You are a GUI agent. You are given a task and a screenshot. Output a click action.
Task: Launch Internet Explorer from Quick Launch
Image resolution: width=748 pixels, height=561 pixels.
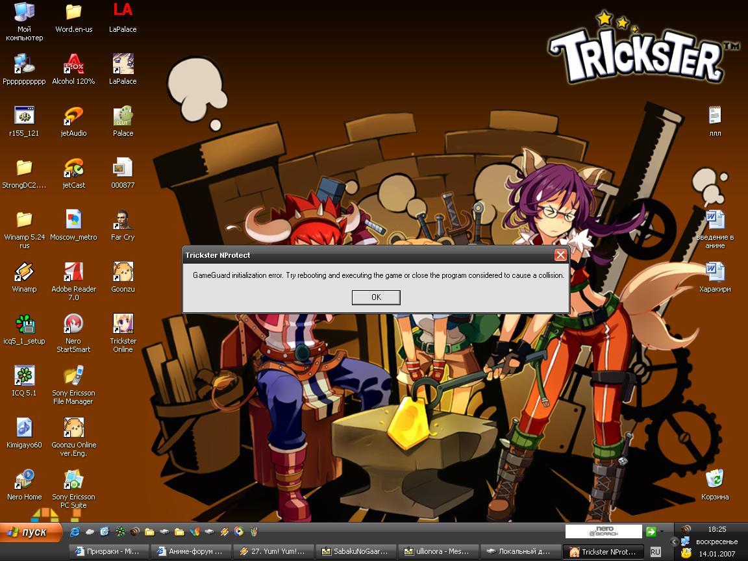[75, 531]
